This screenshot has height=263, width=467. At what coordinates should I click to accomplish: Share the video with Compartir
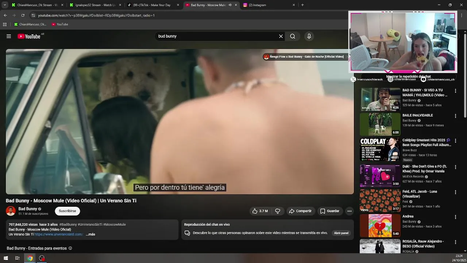click(x=300, y=211)
